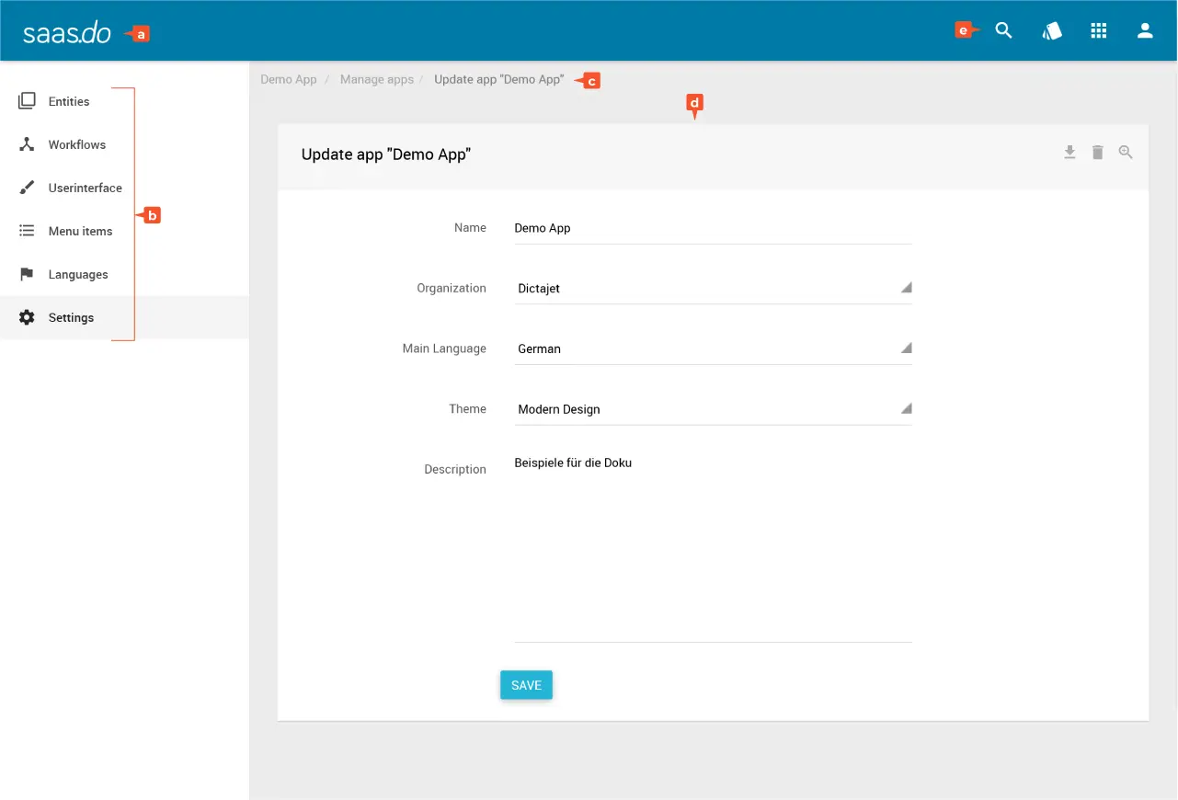Viewport: 1178px width, 800px height.
Task: Follow the Manage apps breadcrumb link
Action: click(376, 80)
